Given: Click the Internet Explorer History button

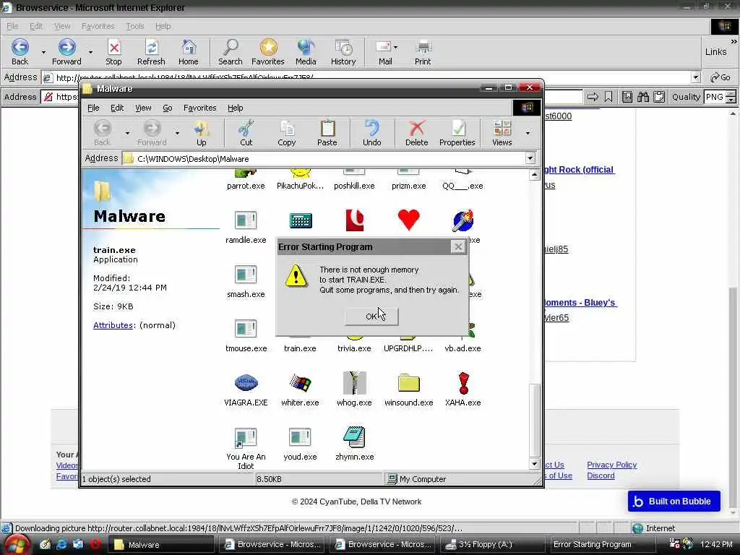Looking at the screenshot, I should pyautogui.click(x=343, y=52).
